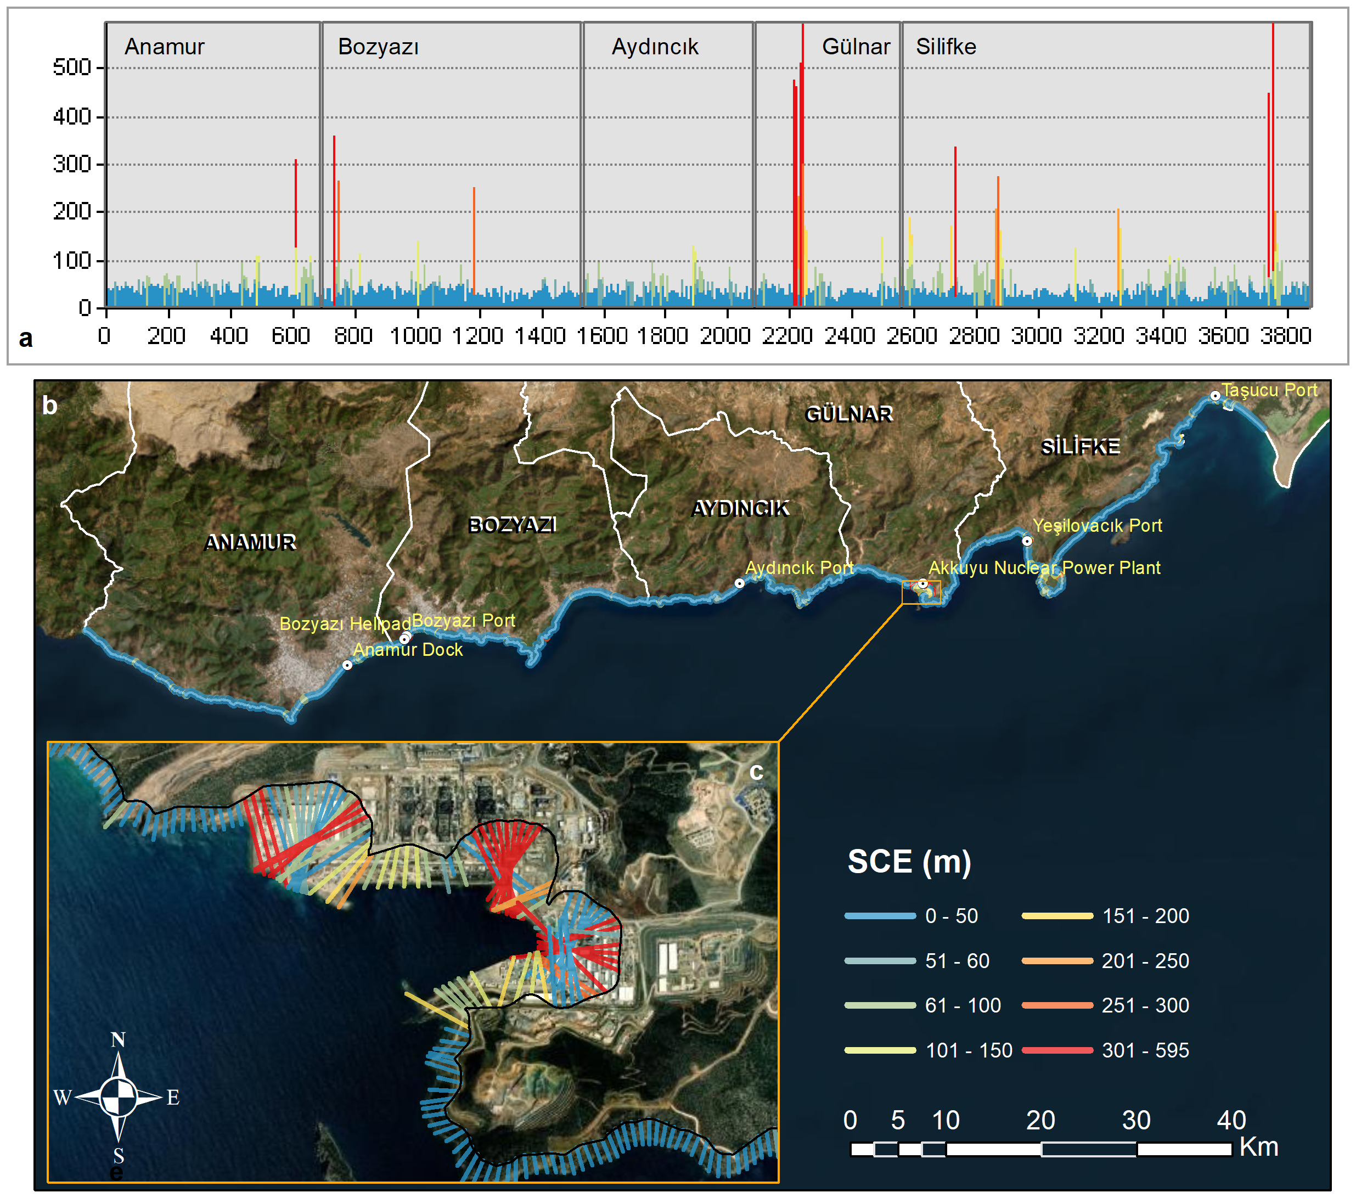The image size is (1356, 1198).
Task: Click the Aydıncık Port marker dot
Action: (739, 583)
